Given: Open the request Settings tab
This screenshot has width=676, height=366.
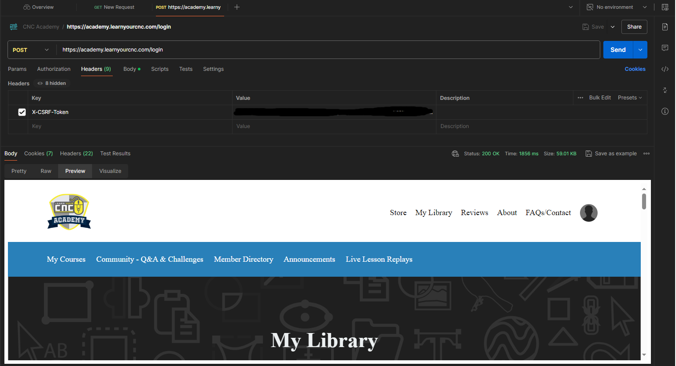Looking at the screenshot, I should tap(214, 69).
